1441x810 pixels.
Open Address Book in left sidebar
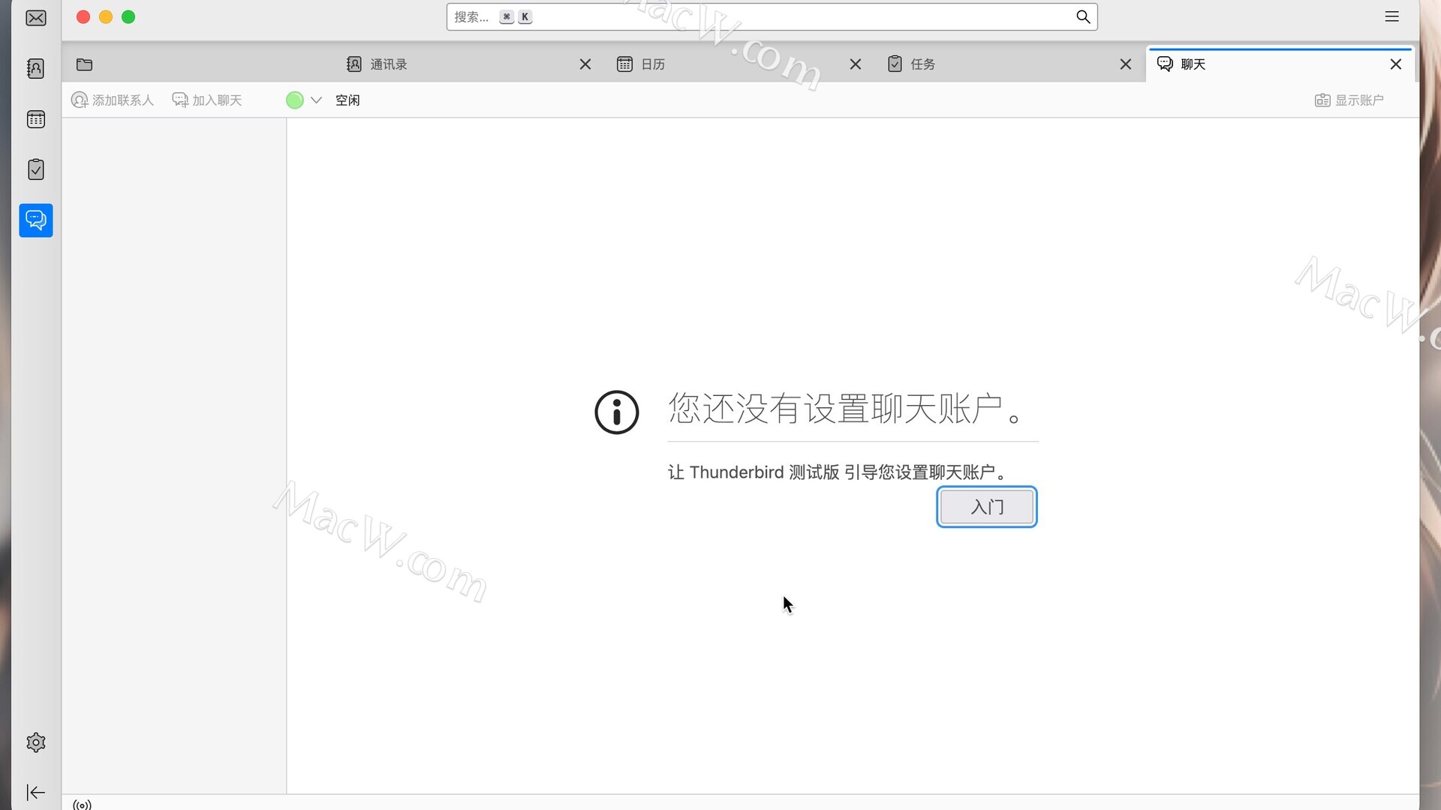coord(36,69)
